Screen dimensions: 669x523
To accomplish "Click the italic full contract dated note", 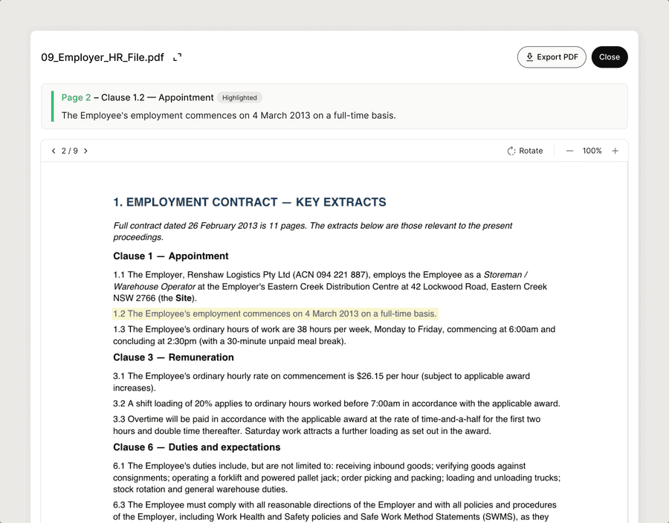I will 312,231.
